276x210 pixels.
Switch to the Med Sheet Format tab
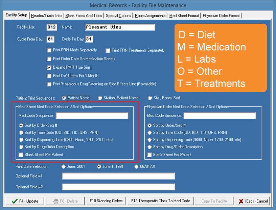[184, 16]
